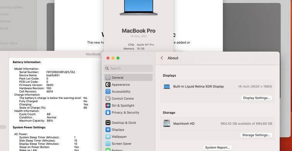Click MacBook Pro title in About window
This screenshot has height=151, width=292.
[139, 31]
